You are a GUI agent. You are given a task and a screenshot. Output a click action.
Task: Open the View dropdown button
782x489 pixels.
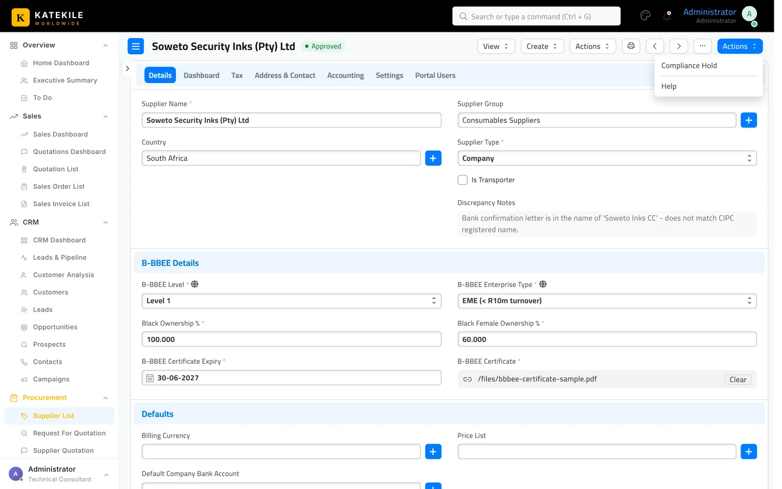click(496, 46)
